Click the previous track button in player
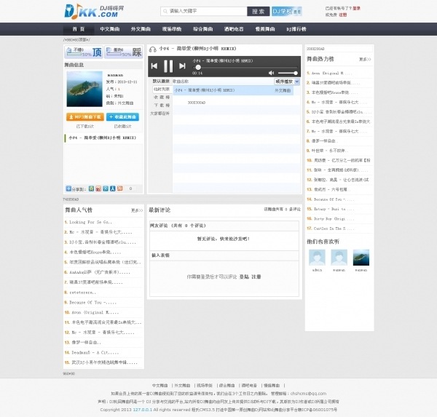 (154, 66)
